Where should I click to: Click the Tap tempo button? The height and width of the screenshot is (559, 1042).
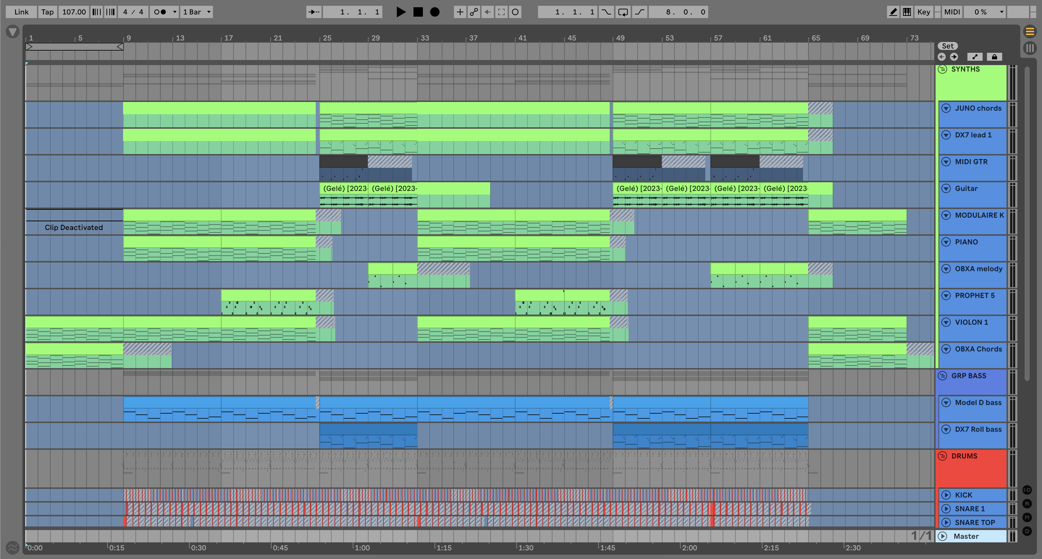click(47, 12)
